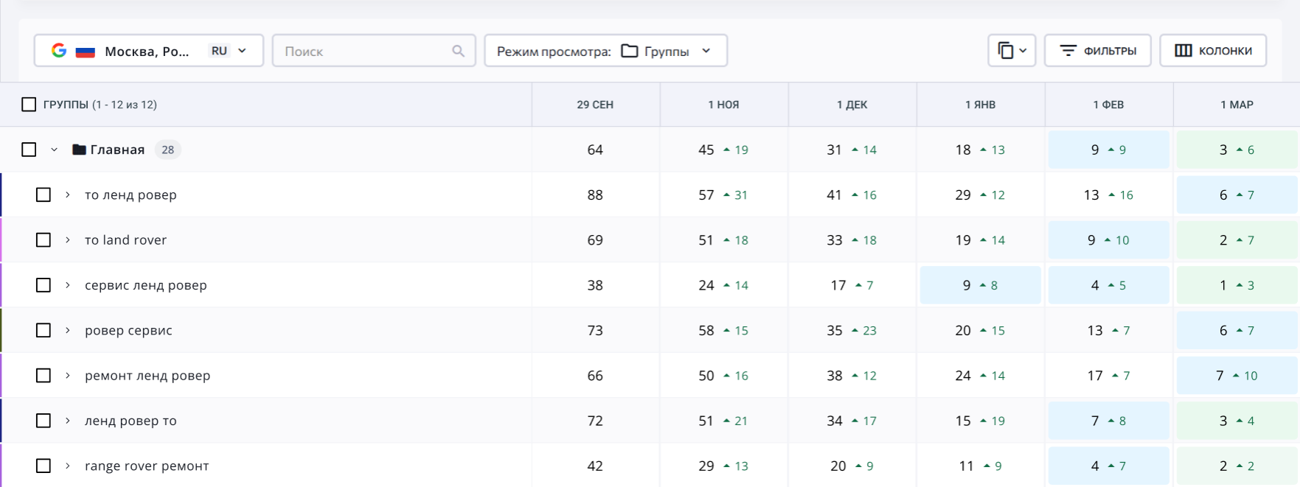
Task: Click то land rover 1 ФЕВ cell 9
Action: [1108, 240]
